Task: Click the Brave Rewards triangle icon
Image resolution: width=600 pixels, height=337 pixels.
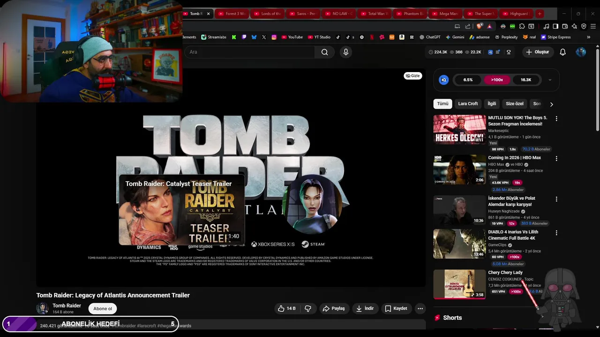Action: pos(489,26)
